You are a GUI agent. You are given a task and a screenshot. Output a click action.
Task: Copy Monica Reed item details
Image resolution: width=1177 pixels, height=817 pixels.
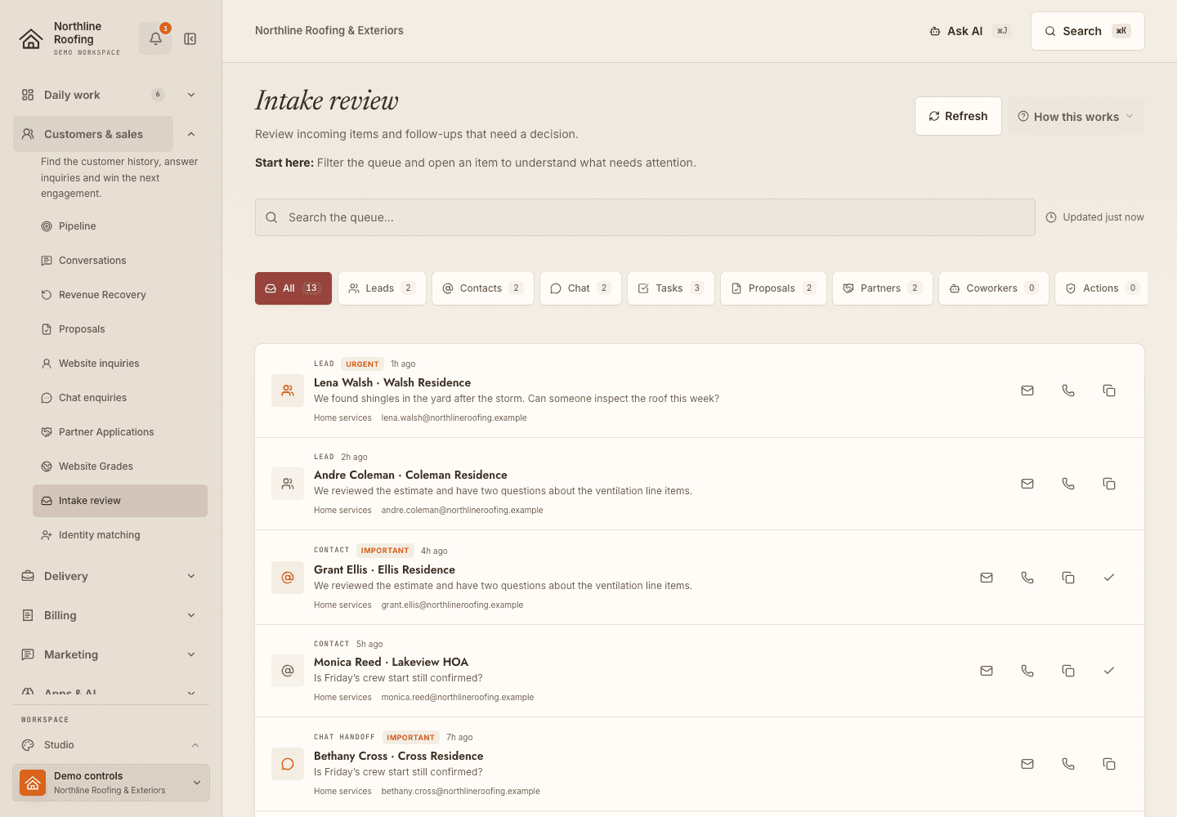pos(1068,671)
